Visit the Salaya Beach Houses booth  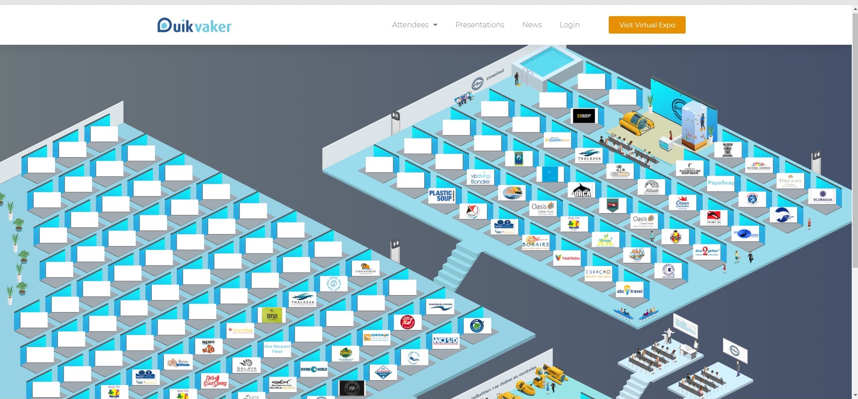click(246, 365)
